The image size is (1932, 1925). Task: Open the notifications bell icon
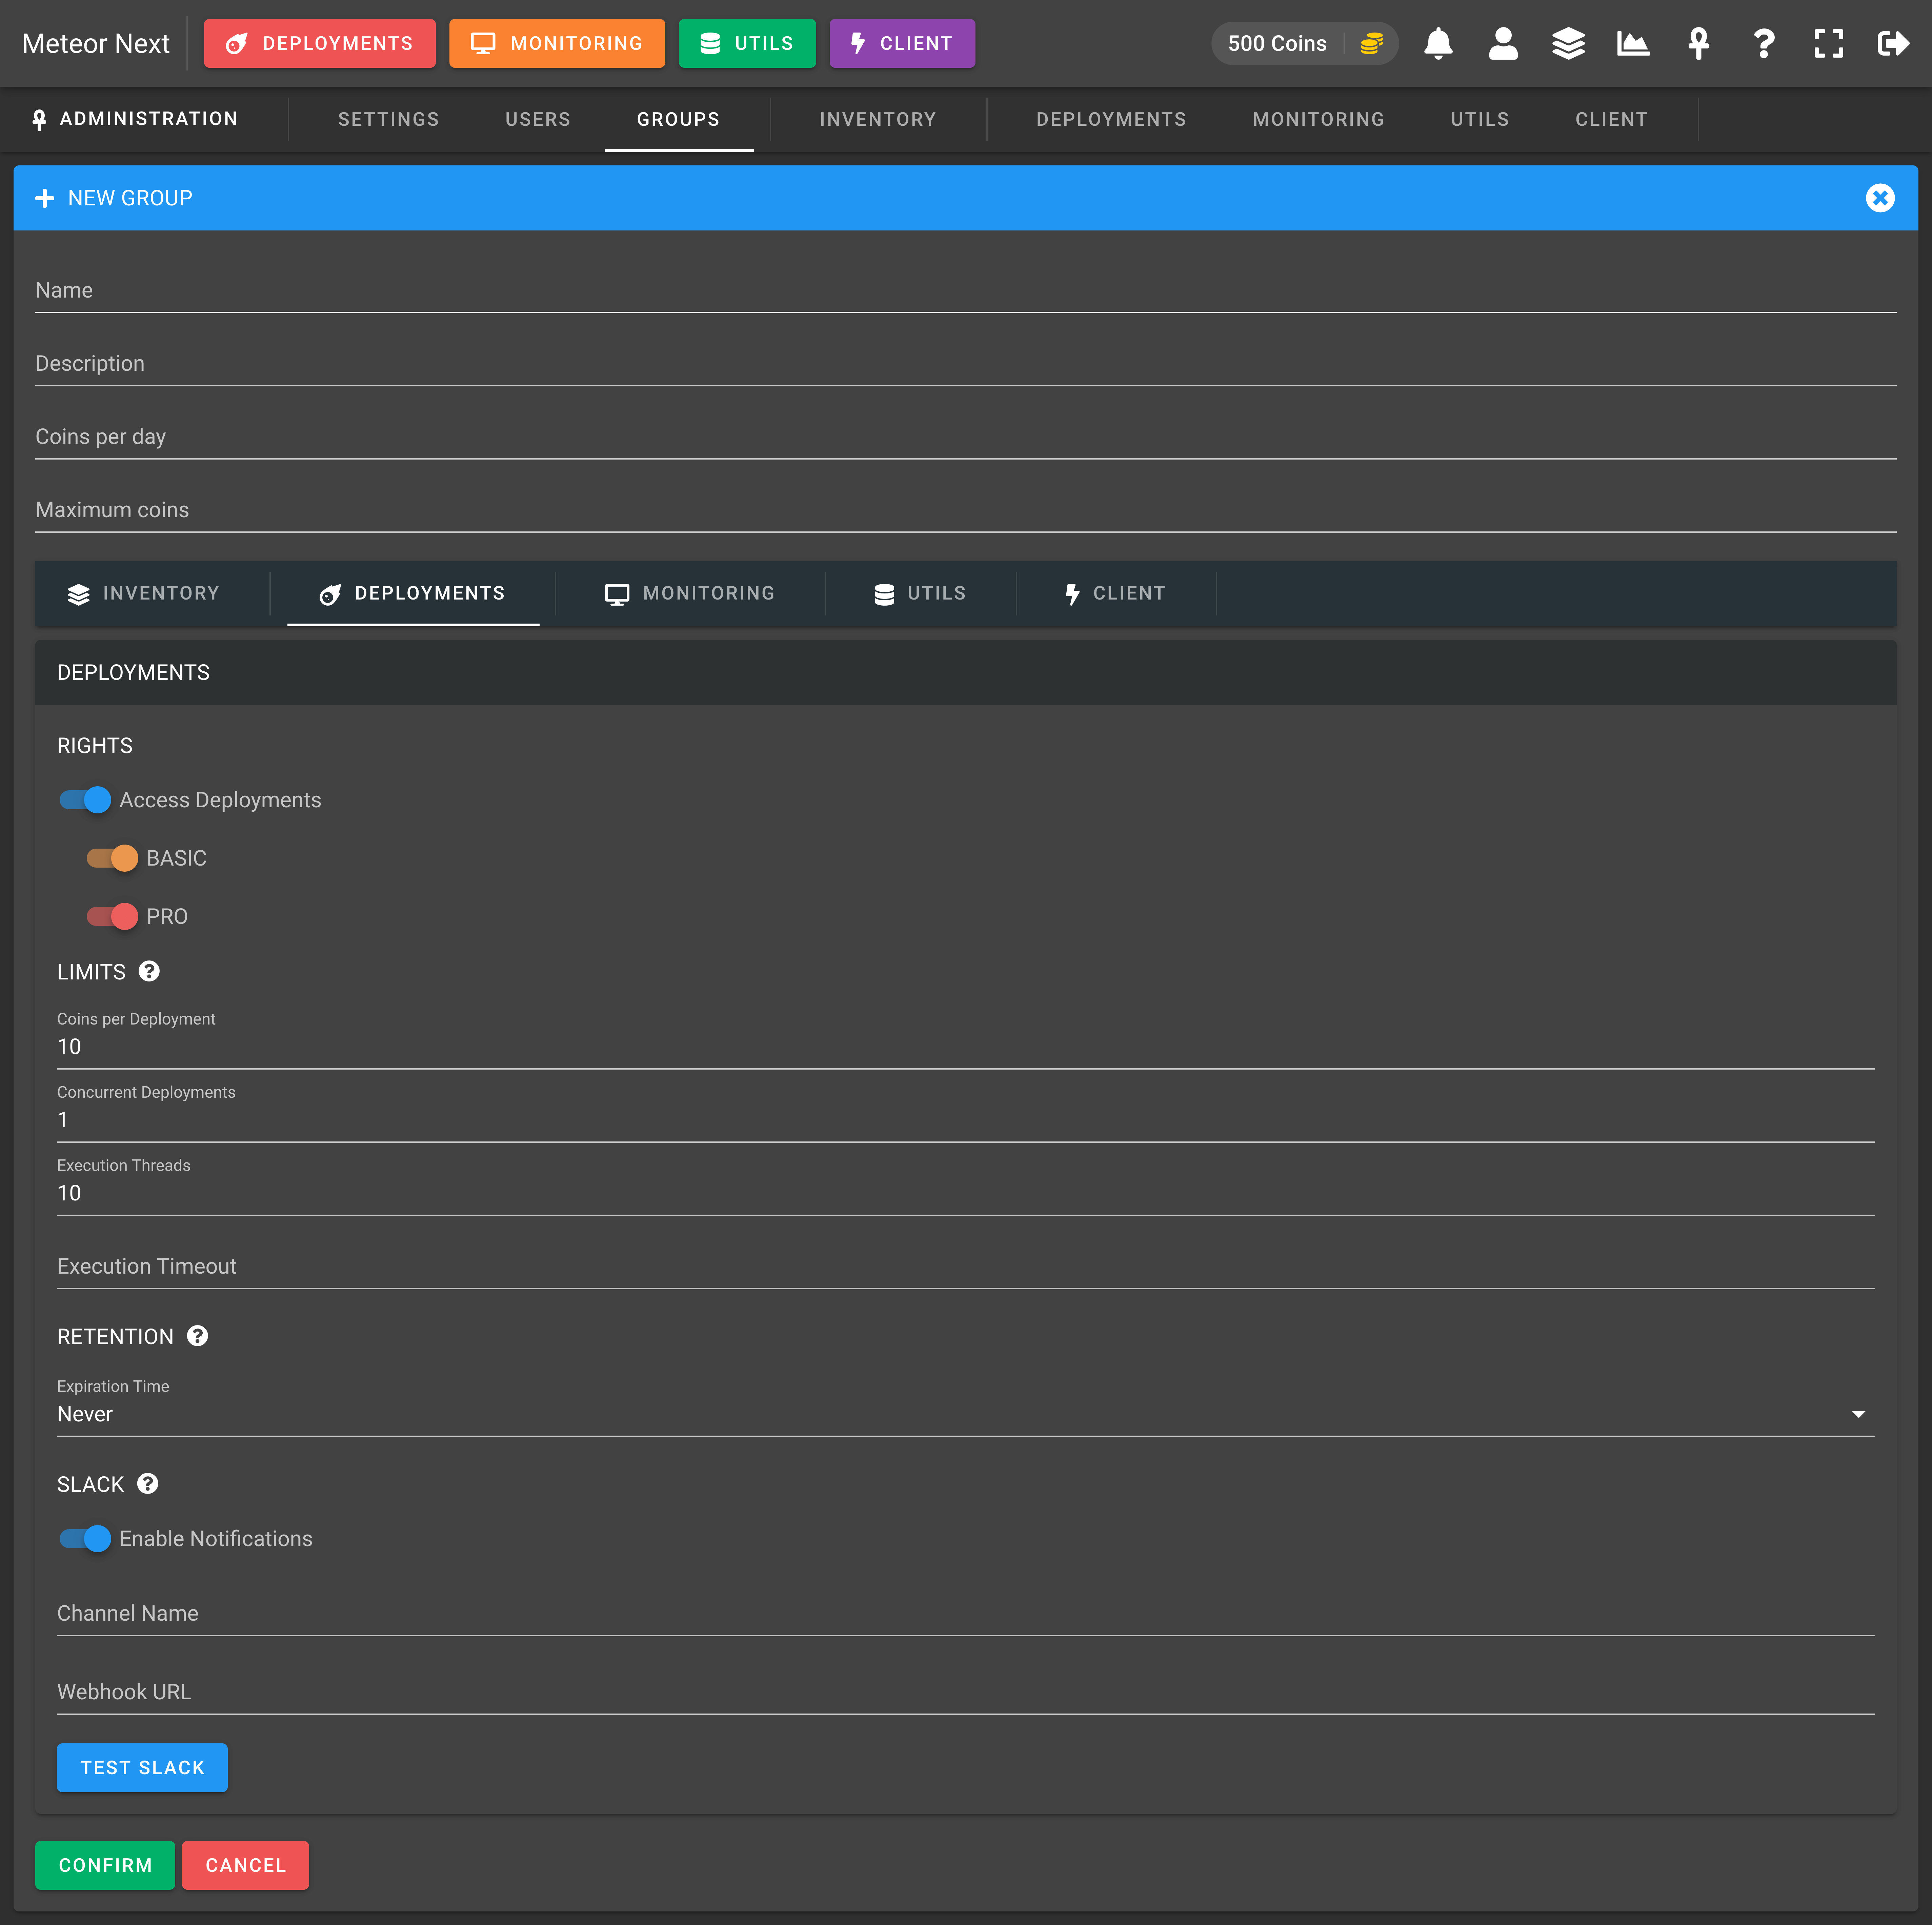pyautogui.click(x=1438, y=43)
